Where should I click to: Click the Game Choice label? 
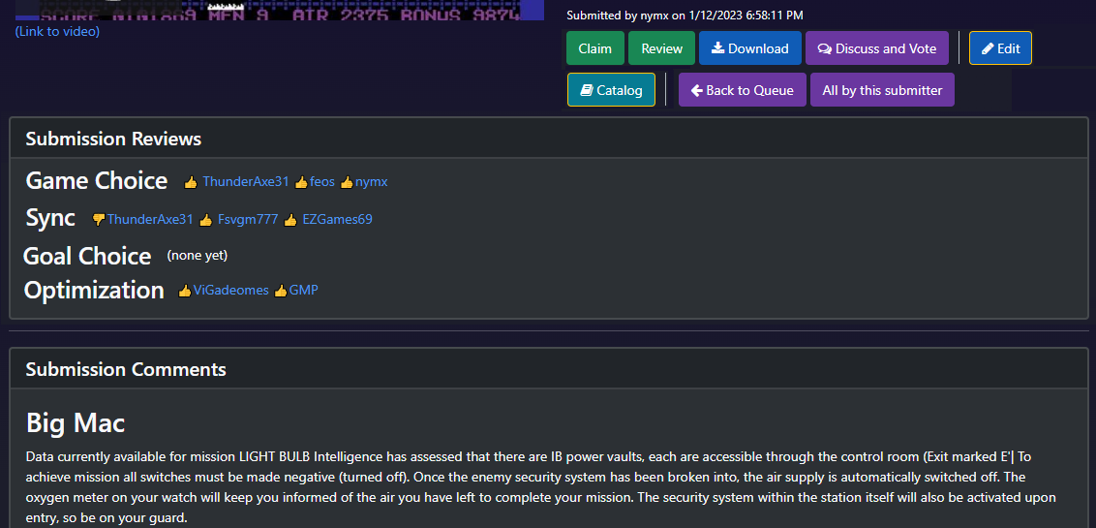tap(97, 181)
